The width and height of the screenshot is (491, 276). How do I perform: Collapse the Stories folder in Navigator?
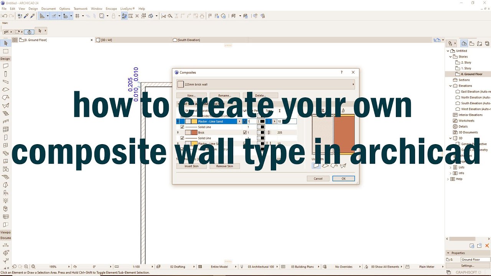click(x=451, y=57)
